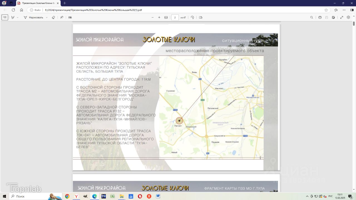Switch to Microsoft Edge on taskbar
This screenshot has width=356, height=200.
tap(95, 196)
